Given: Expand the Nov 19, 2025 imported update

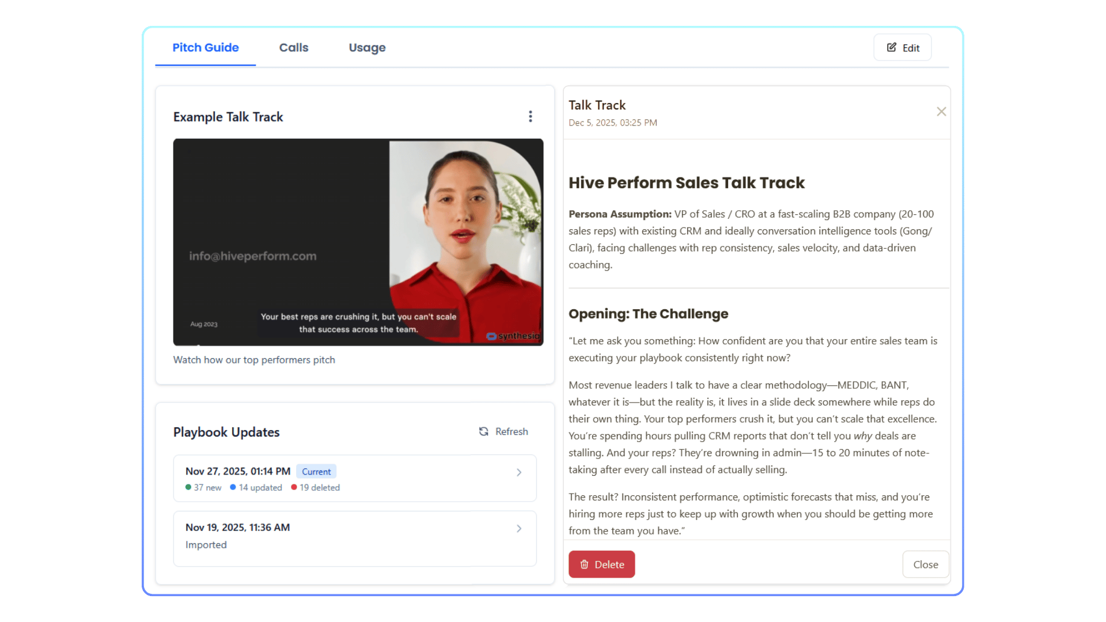Looking at the screenshot, I should [x=355, y=538].
